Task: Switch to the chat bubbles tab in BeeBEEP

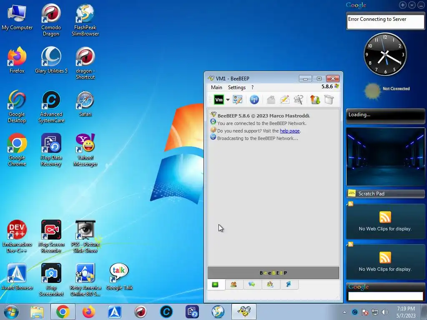Action: [251, 285]
